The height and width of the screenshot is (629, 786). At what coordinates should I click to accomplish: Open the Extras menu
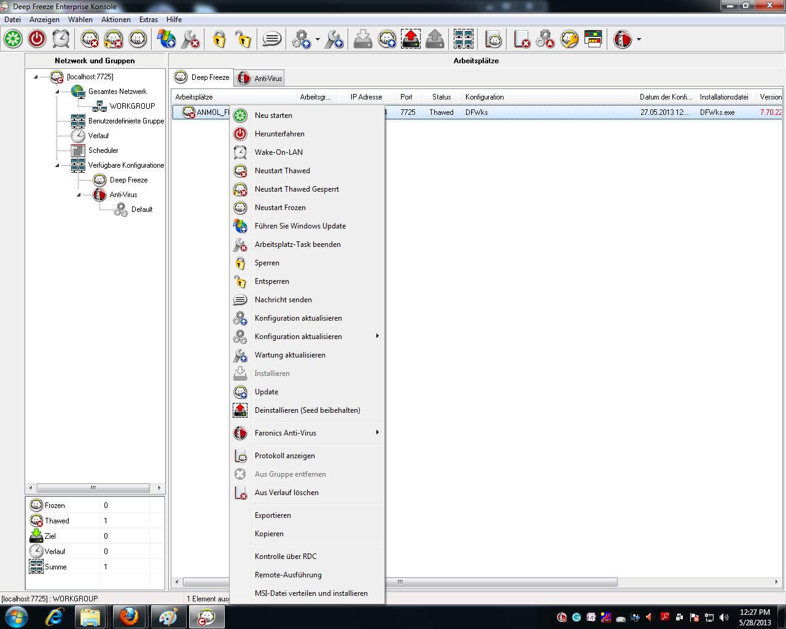click(x=149, y=20)
